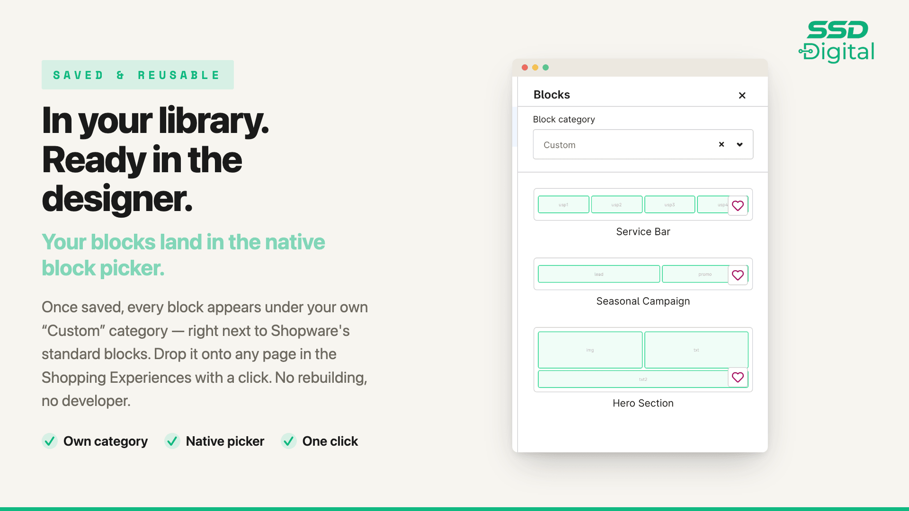Click the Native picker checkmark icon
Viewport: 909px width, 511px height.
(172, 441)
